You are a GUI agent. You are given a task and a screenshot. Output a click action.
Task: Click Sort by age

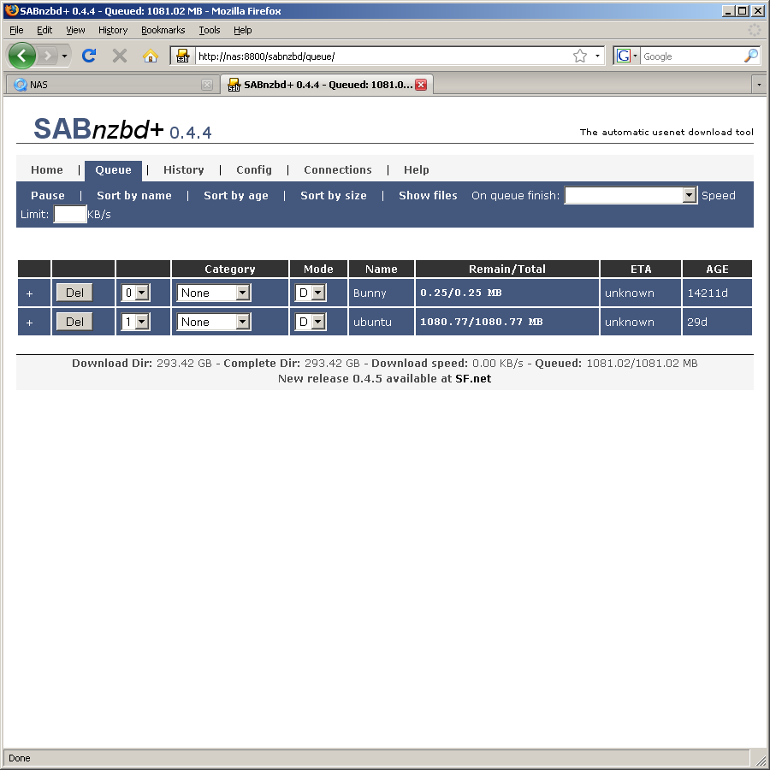coord(236,195)
